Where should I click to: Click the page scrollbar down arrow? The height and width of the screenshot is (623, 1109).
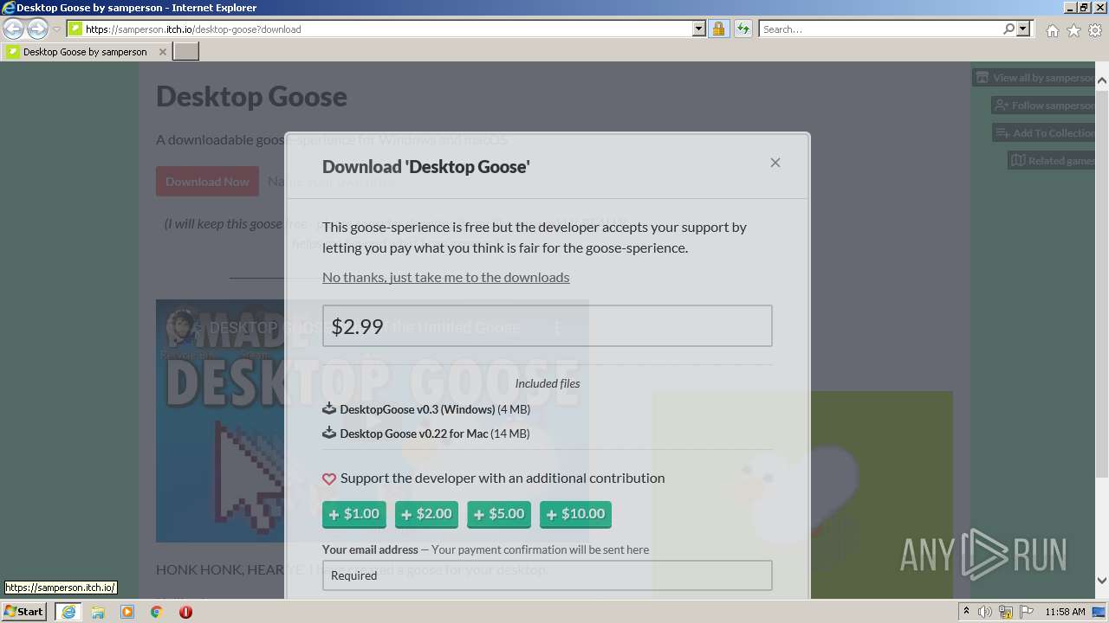tap(1102, 581)
